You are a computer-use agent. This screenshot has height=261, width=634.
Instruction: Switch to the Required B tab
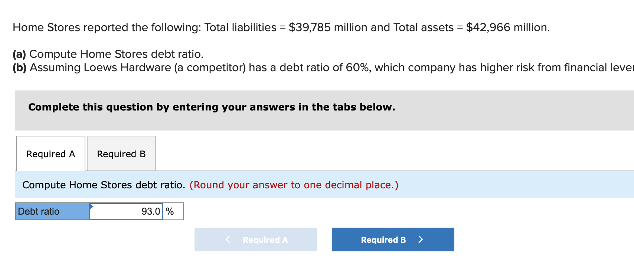point(121,153)
